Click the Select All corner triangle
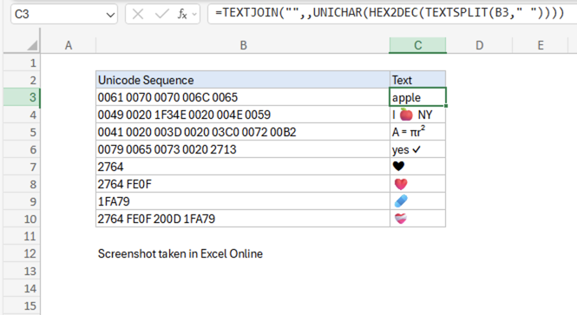The height and width of the screenshot is (315, 577). coord(32,46)
